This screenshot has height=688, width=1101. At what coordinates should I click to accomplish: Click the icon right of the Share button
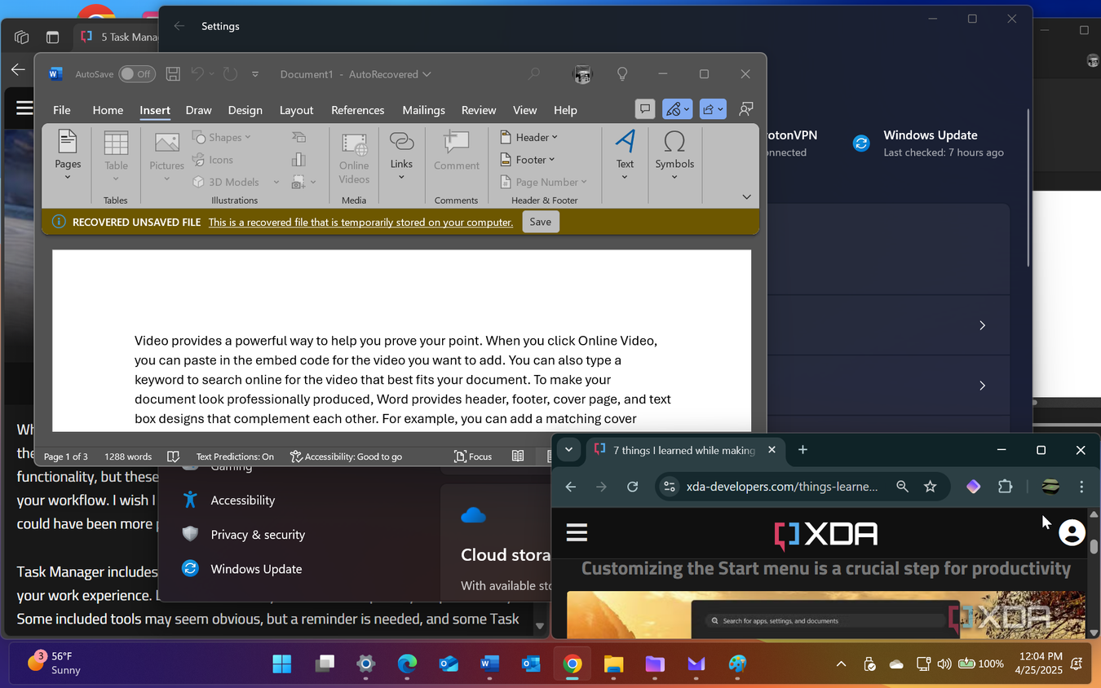pos(745,109)
